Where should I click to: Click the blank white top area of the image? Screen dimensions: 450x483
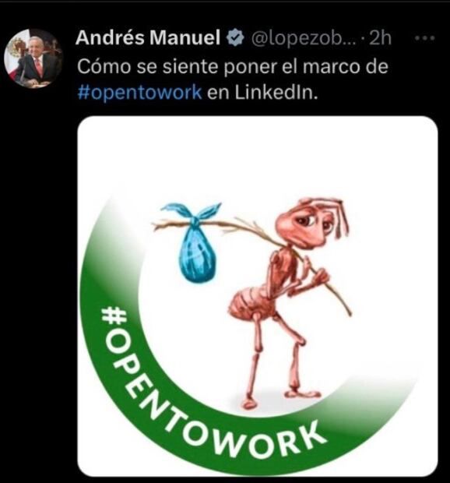[x=258, y=154]
